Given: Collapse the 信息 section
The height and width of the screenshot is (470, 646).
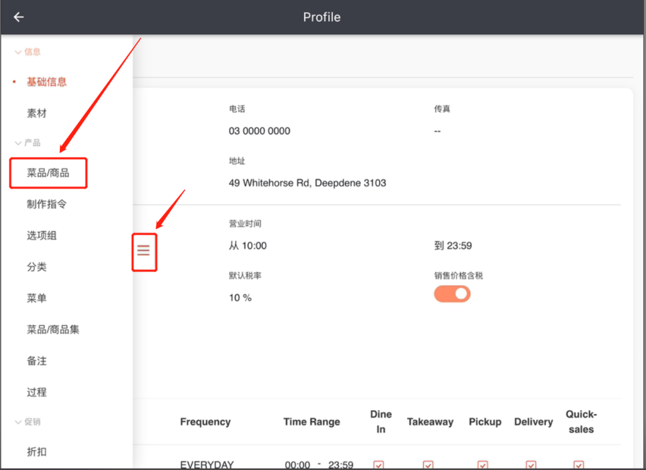Looking at the screenshot, I should tap(28, 52).
